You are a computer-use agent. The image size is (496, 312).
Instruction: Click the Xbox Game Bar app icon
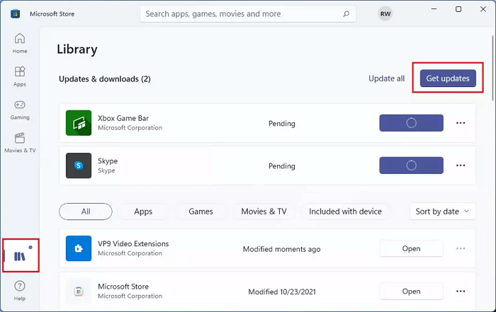pyautogui.click(x=79, y=123)
